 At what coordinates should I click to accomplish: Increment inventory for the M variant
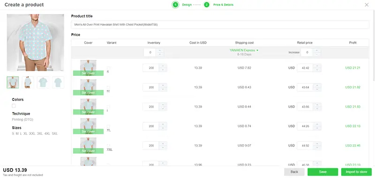click(163, 85)
